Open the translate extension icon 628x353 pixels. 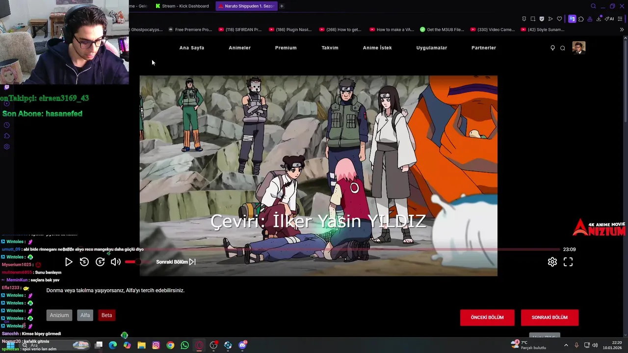coord(572,19)
